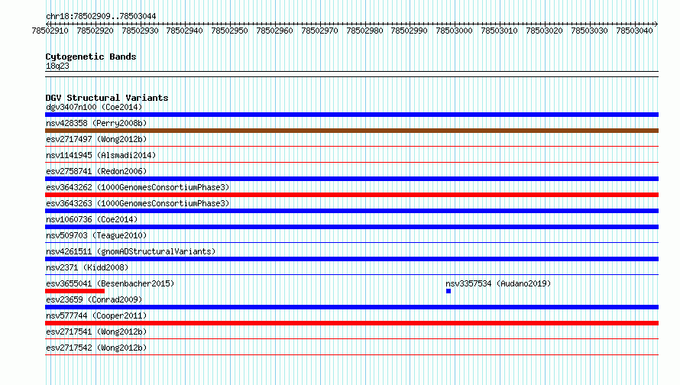Image resolution: width=680 pixels, height=385 pixels.
Task: Click the blue bar of nsv1060736
Action: tap(351, 227)
